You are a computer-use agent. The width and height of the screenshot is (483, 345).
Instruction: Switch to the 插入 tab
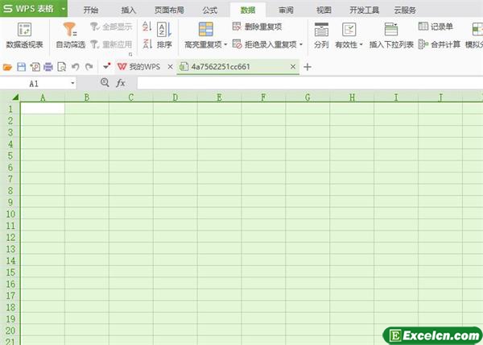coord(129,10)
